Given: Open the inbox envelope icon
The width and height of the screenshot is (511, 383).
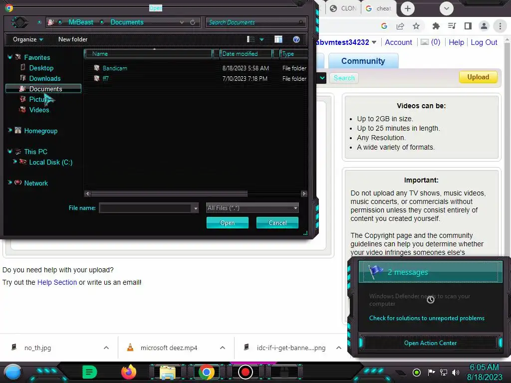Looking at the screenshot, I should (x=425, y=42).
